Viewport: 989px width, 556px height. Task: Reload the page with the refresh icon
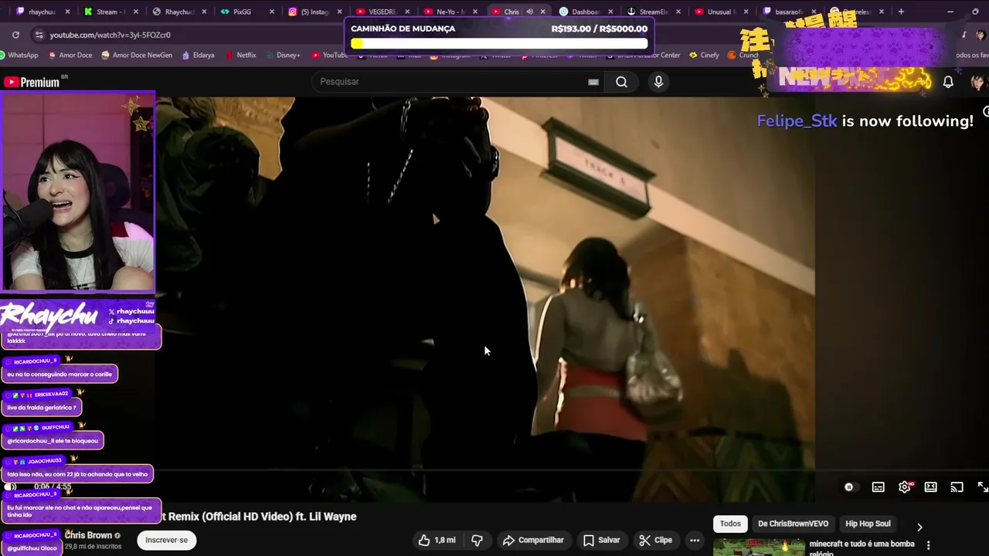pos(15,35)
